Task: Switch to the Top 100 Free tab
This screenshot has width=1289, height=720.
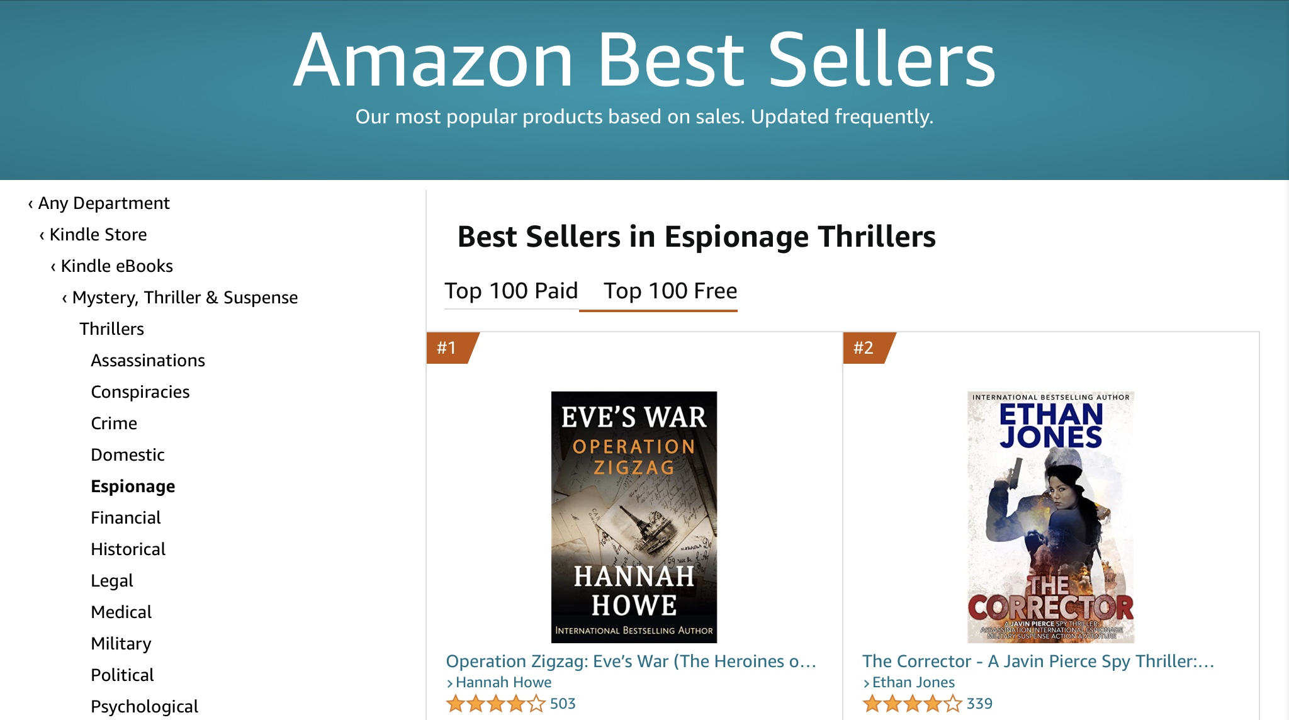Action: tap(670, 291)
